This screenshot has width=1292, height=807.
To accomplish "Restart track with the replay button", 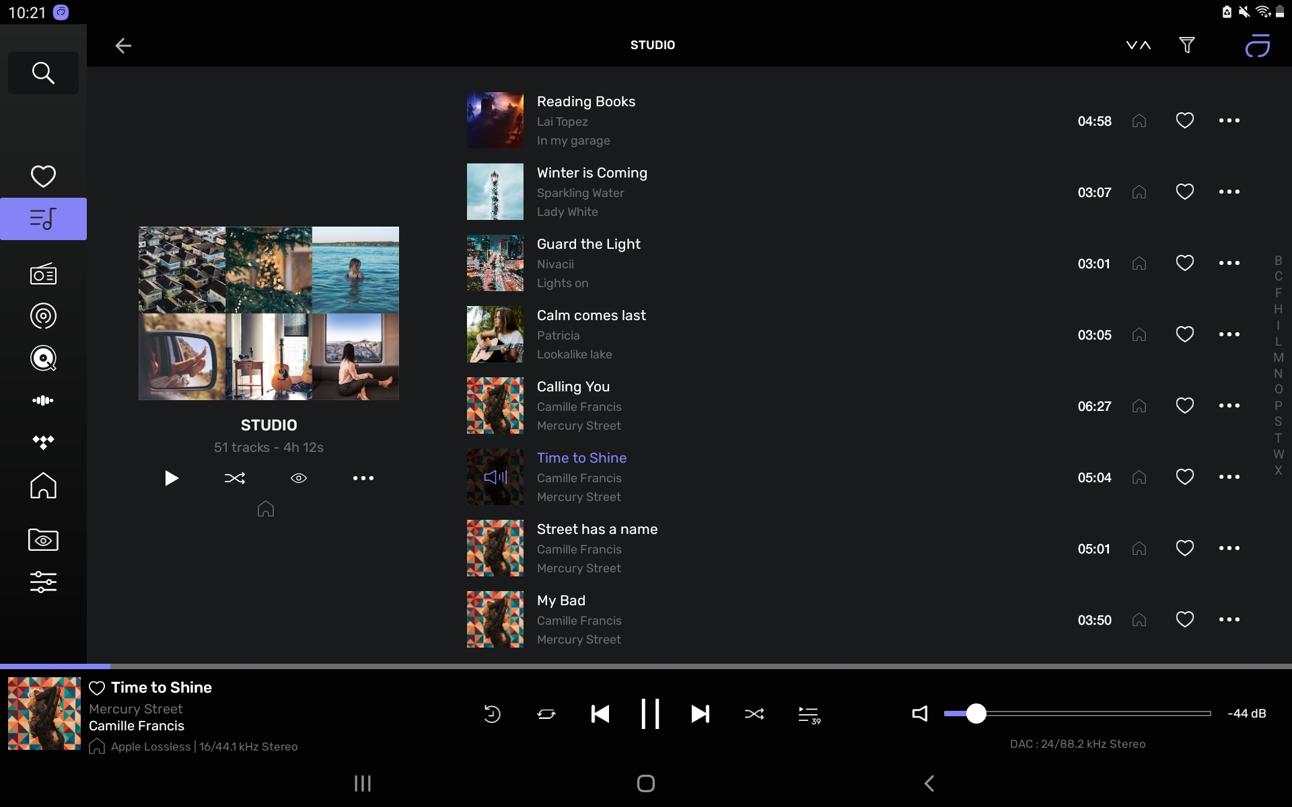I will click(492, 714).
